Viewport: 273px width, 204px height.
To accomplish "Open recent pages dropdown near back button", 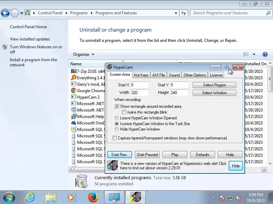I will click(21, 13).
